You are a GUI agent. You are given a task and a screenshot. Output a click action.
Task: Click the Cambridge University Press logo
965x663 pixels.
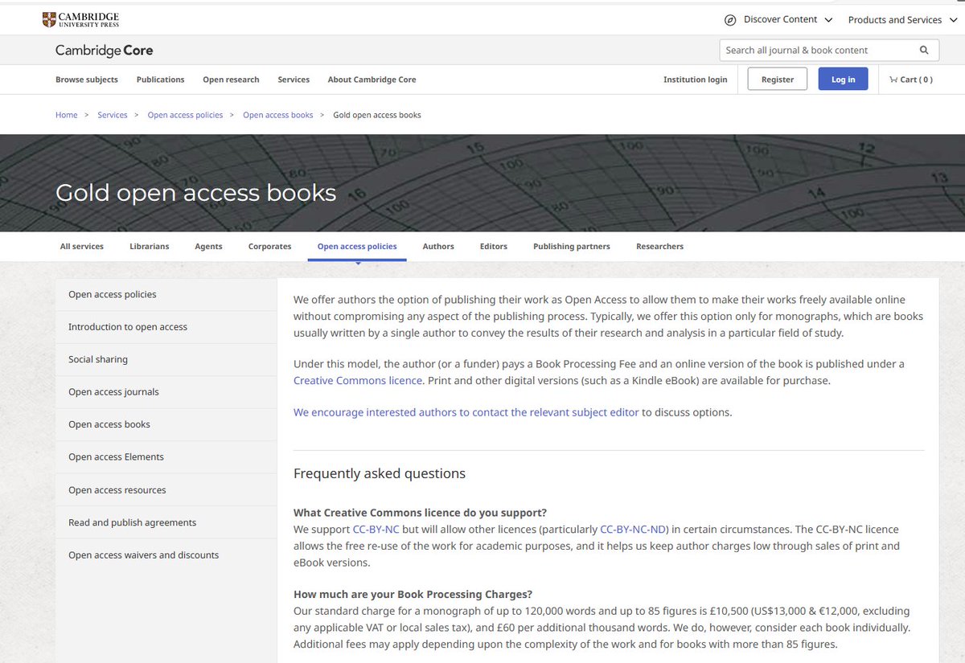(80, 19)
